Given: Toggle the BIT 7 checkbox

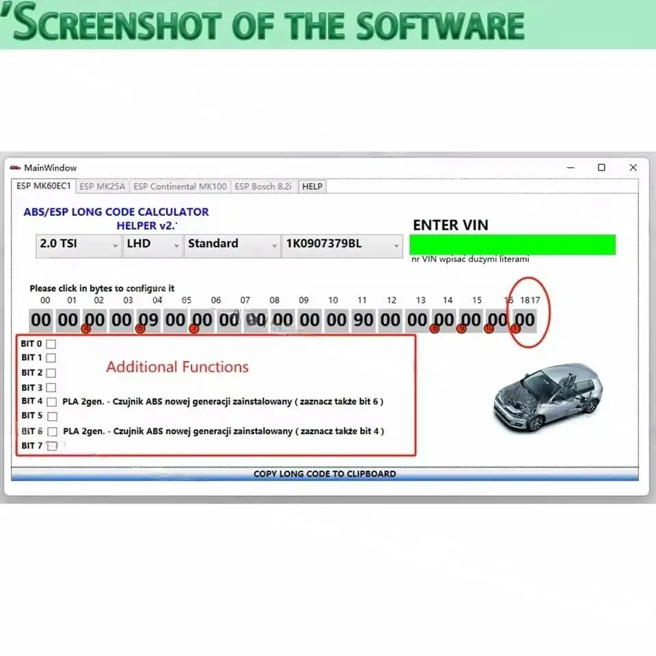Looking at the screenshot, I should pyautogui.click(x=52, y=446).
